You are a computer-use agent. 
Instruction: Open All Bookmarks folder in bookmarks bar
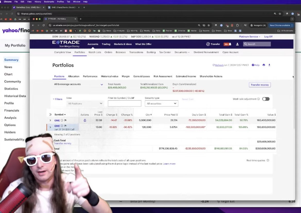click(x=285, y=31)
